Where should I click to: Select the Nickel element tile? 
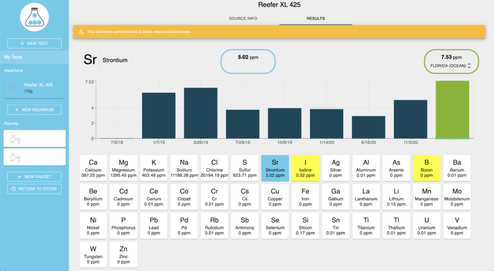pos(93,226)
